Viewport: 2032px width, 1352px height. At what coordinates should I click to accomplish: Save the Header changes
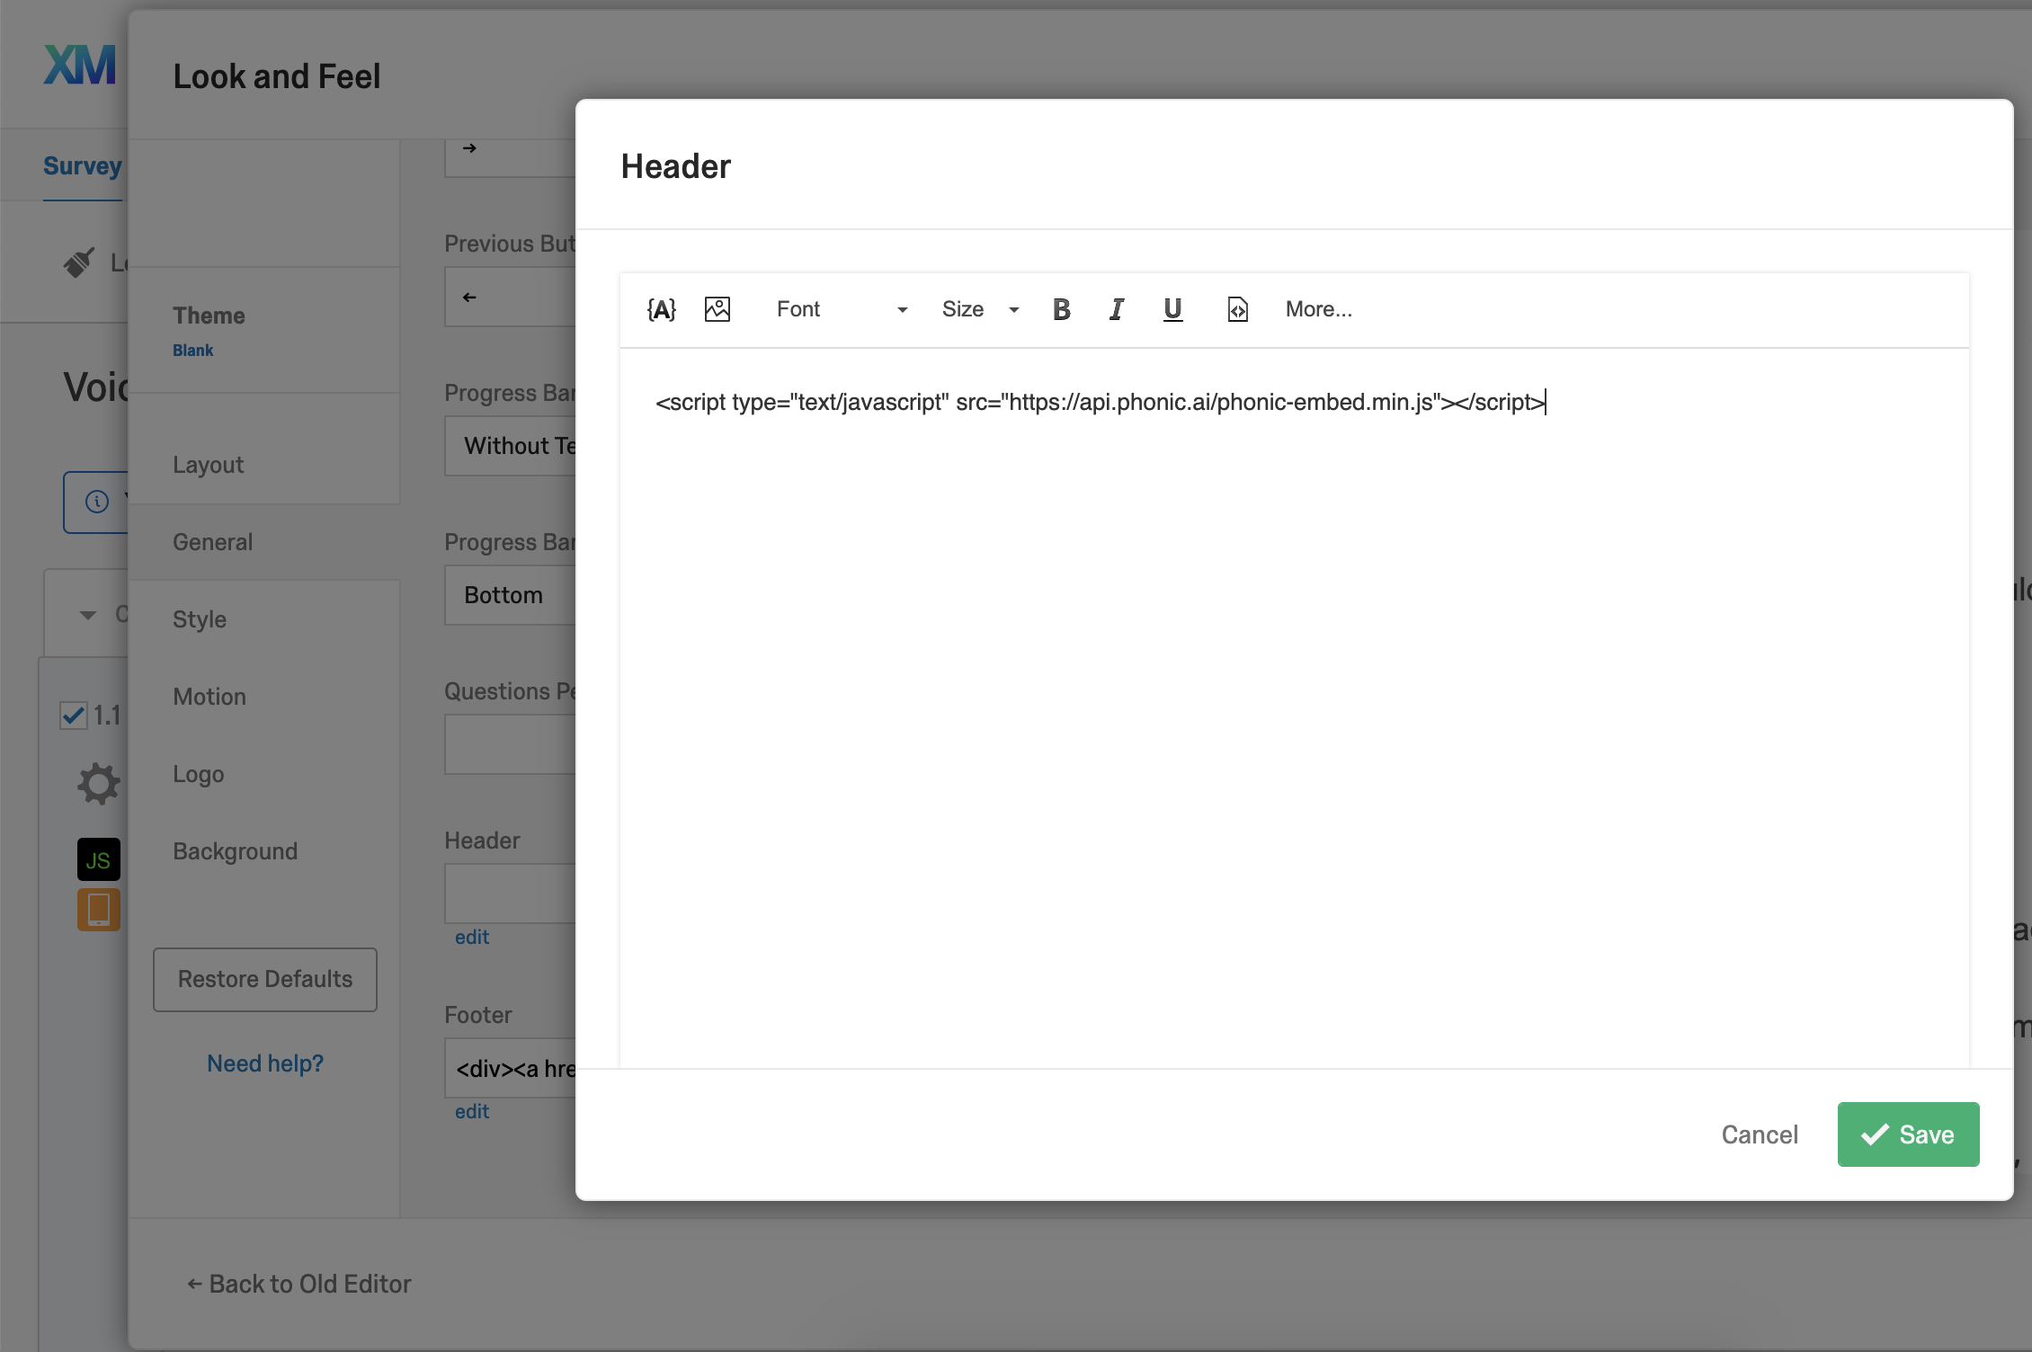click(1908, 1134)
